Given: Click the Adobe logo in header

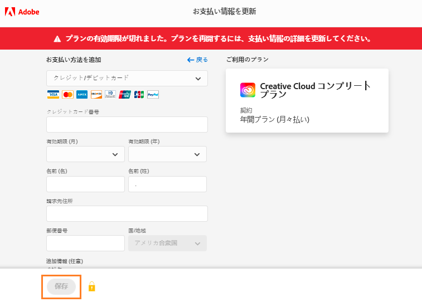Looking at the screenshot, I should [x=22, y=12].
